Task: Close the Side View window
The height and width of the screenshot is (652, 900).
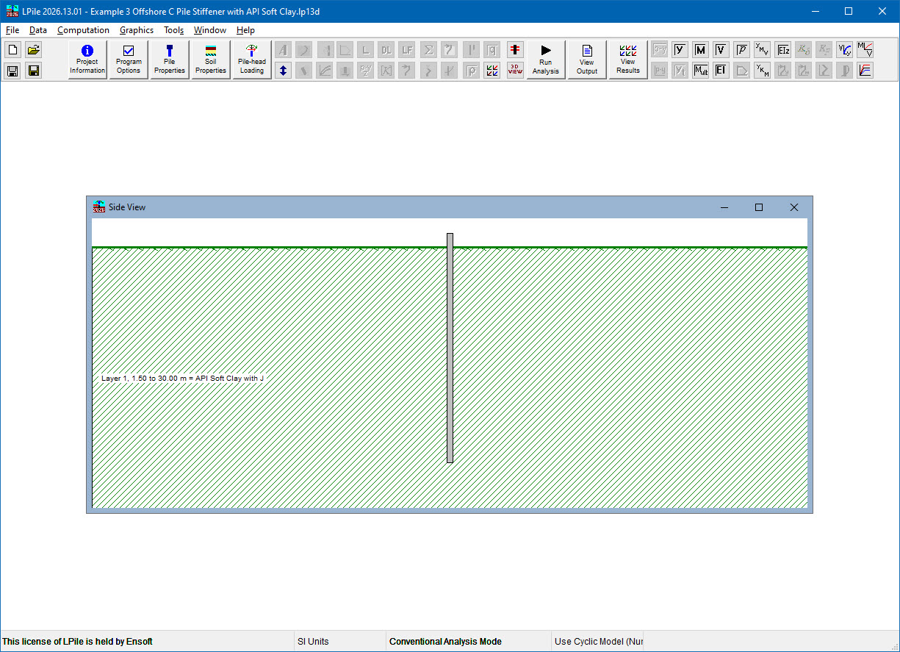Action: pos(793,207)
